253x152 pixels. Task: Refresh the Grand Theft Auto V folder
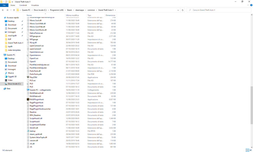(x=183, y=10)
